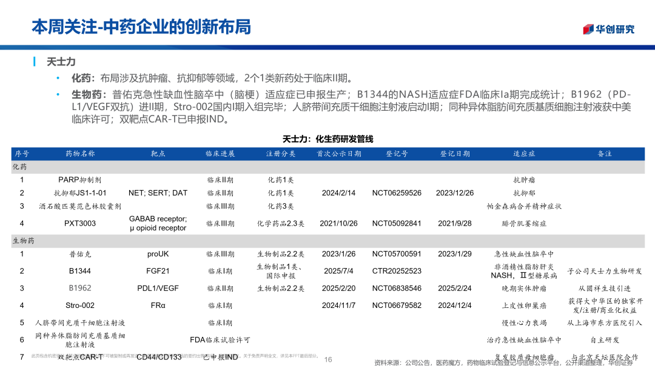This screenshot has width=655, height=366.
Task: Click the 序号 column header
Action: (22, 154)
